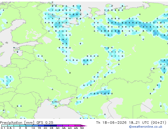Choose the 10–15 mm legend swatch
The width and height of the screenshot is (168, 129).
35,126
